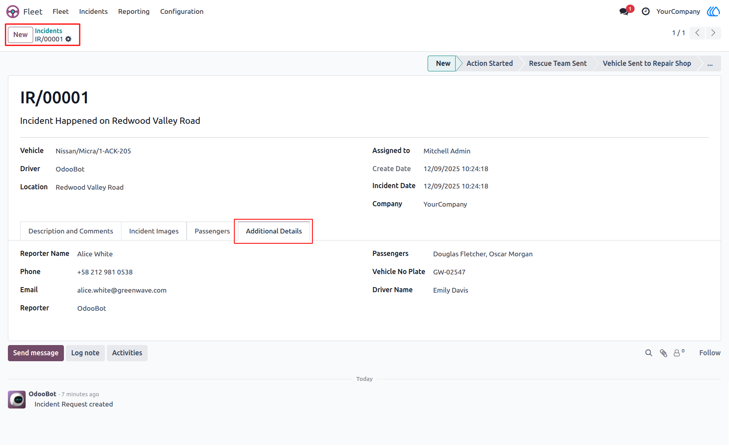Go to previous record arrow
Viewport: 729px width, 446px height.
697,33
